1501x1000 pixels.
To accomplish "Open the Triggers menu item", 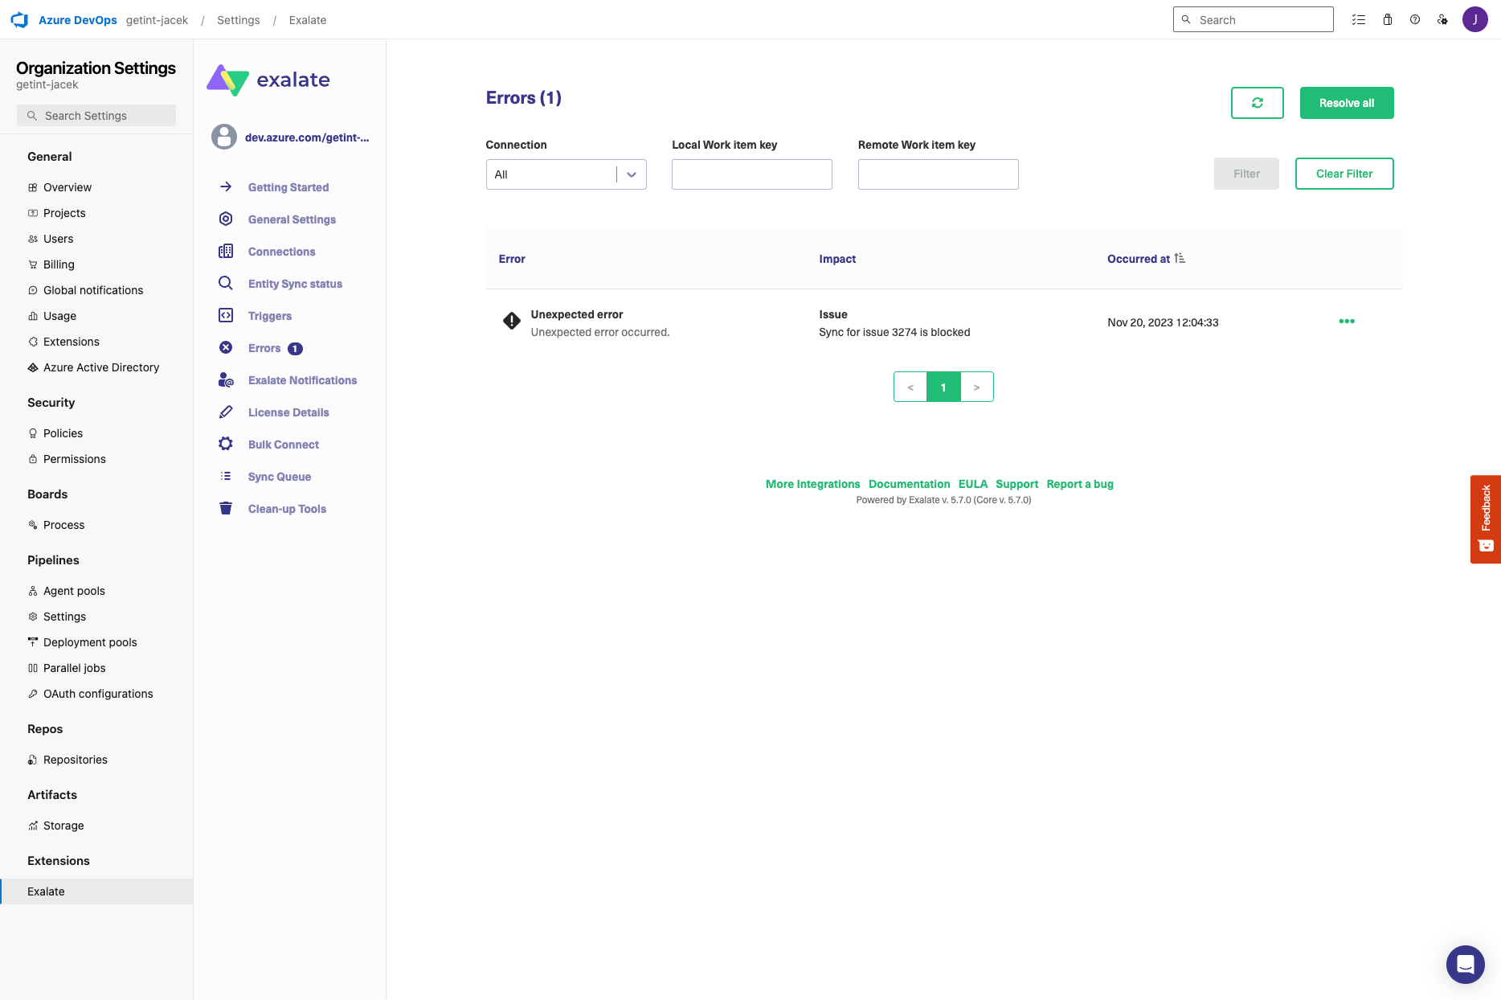I will pos(270,316).
